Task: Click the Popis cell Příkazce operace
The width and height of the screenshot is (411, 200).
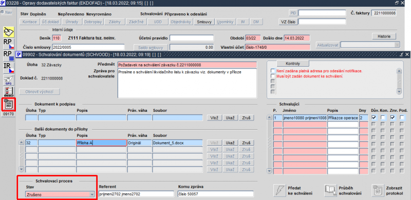Action: tap(343, 118)
